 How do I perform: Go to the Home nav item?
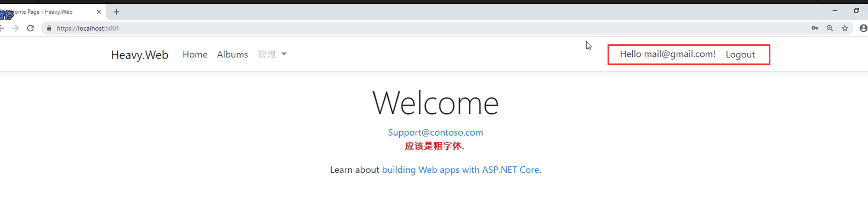(x=195, y=54)
